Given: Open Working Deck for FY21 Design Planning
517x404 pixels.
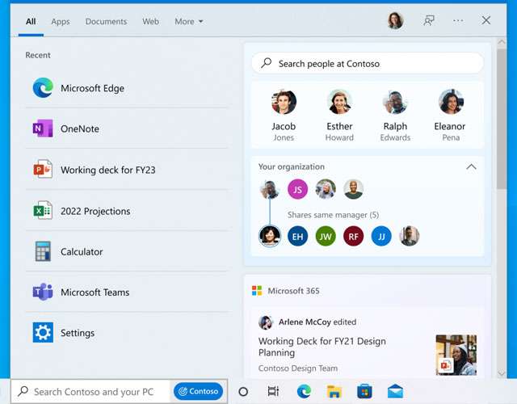Looking at the screenshot, I should point(322,347).
